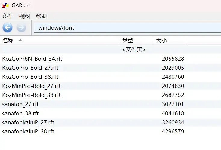221x150 pixels.
Task: Open the 视图 menu
Action: (24, 16)
